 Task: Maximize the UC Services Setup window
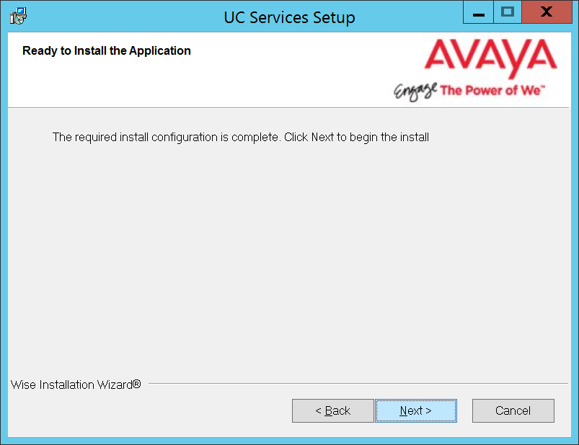click(x=508, y=12)
